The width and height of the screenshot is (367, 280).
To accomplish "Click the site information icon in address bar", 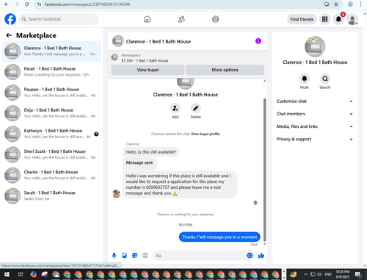I will [x=39, y=4].
